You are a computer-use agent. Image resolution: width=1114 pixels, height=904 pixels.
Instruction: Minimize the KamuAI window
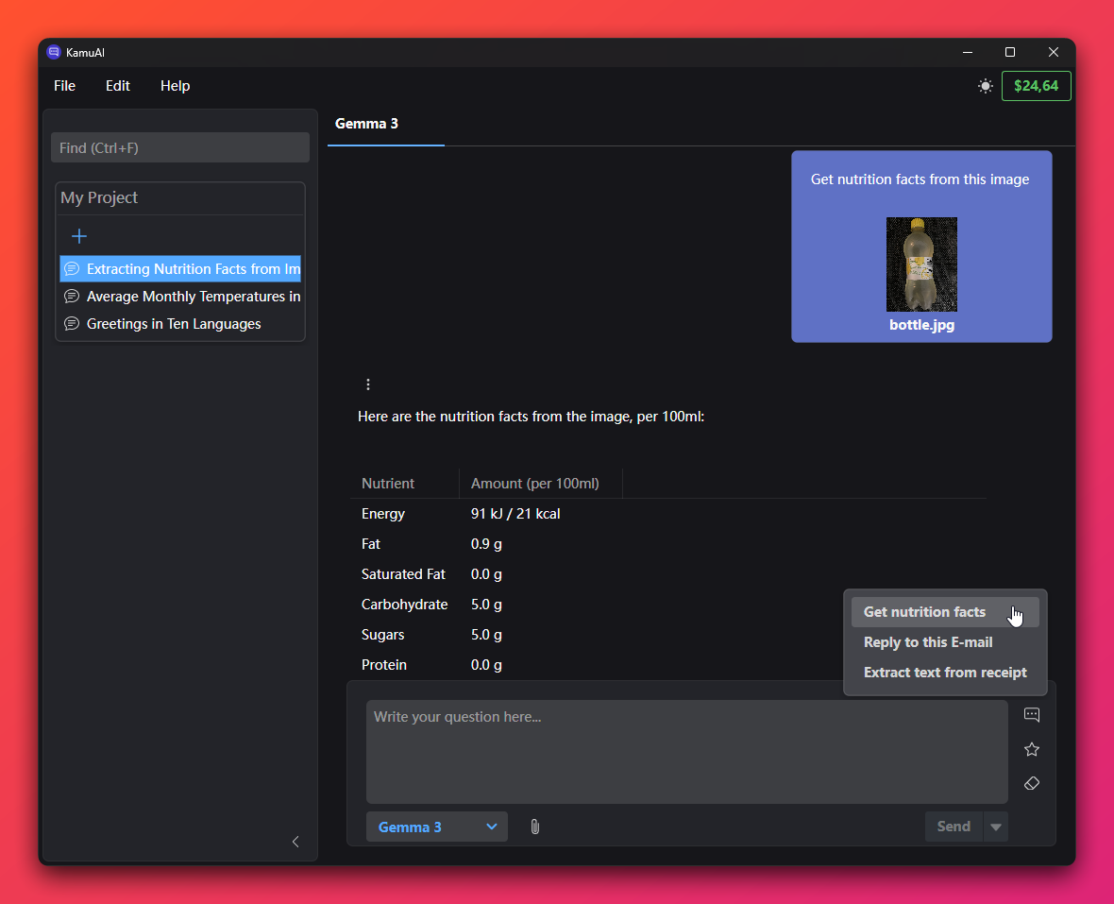[968, 53]
